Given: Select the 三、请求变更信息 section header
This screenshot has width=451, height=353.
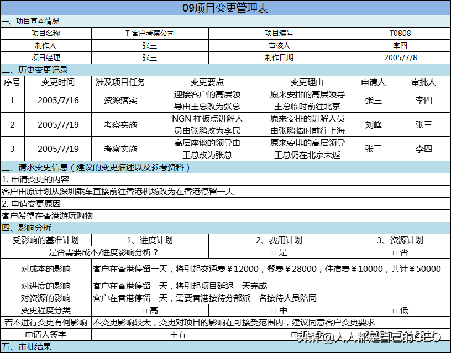Looking at the screenshot, I should coord(225,167).
